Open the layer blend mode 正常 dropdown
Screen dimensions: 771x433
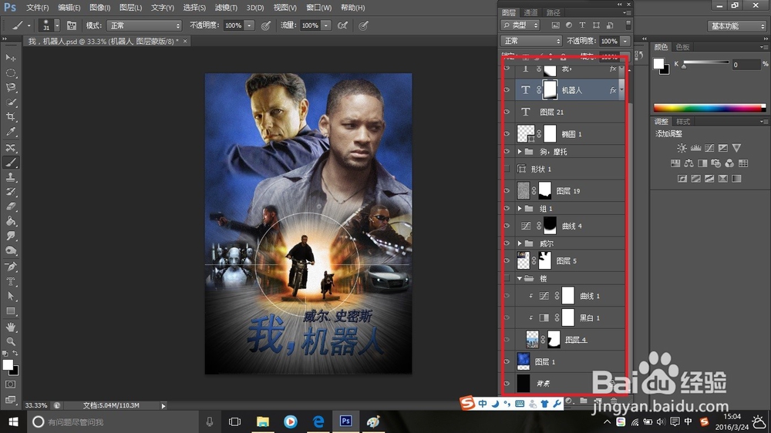531,41
